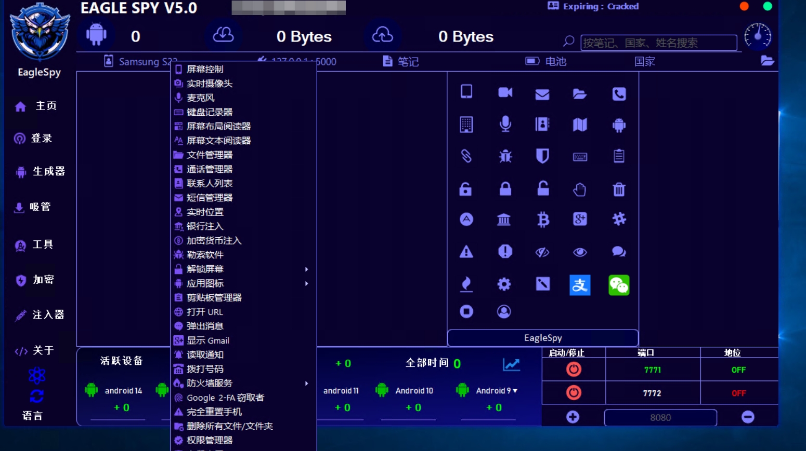Expand the 应用图标 submenu arrow
This screenshot has width=806, height=451.
coord(307,283)
